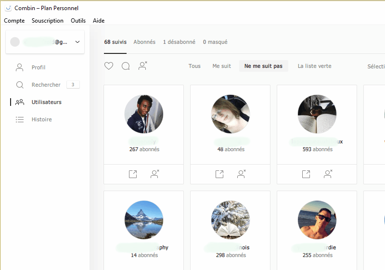Unfollow the user with 48 abonnés
The width and height of the screenshot is (385, 270).
point(242,174)
